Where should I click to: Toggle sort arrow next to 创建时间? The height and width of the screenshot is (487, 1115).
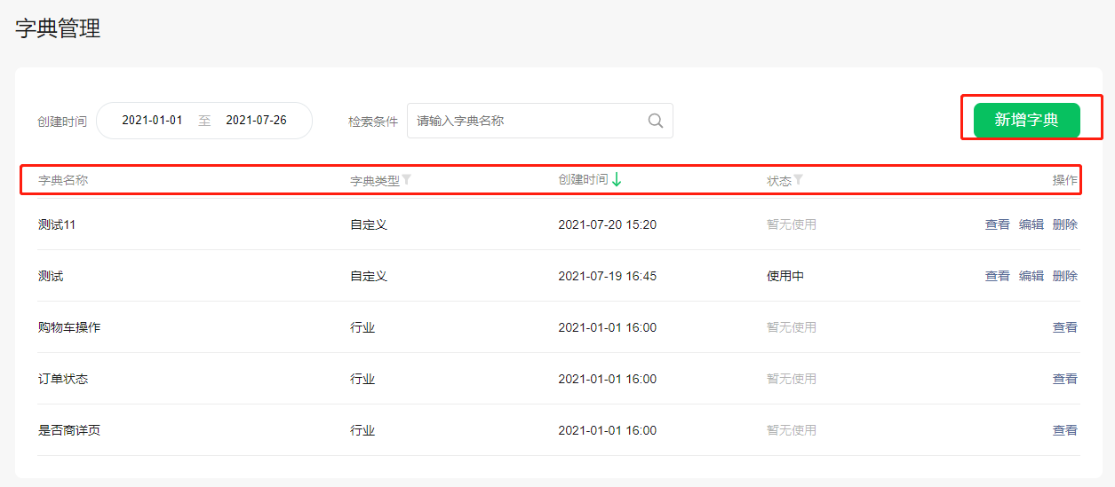[617, 179]
